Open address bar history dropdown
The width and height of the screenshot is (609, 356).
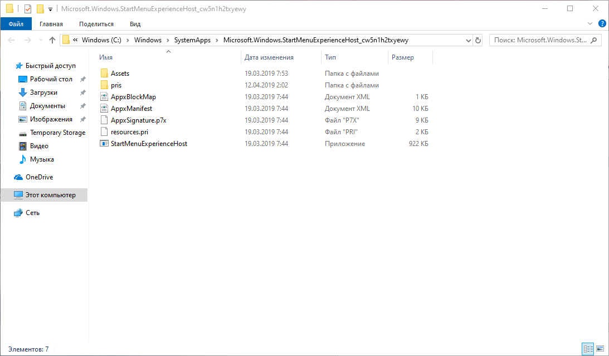point(469,40)
